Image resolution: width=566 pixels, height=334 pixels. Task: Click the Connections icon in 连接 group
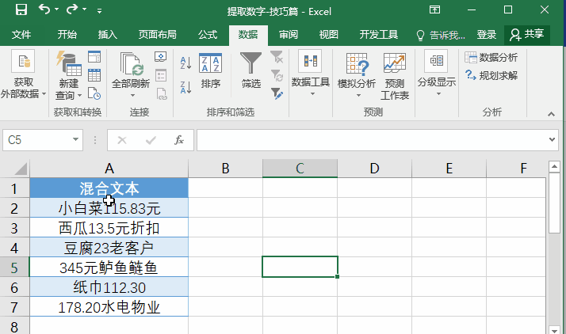161,56
